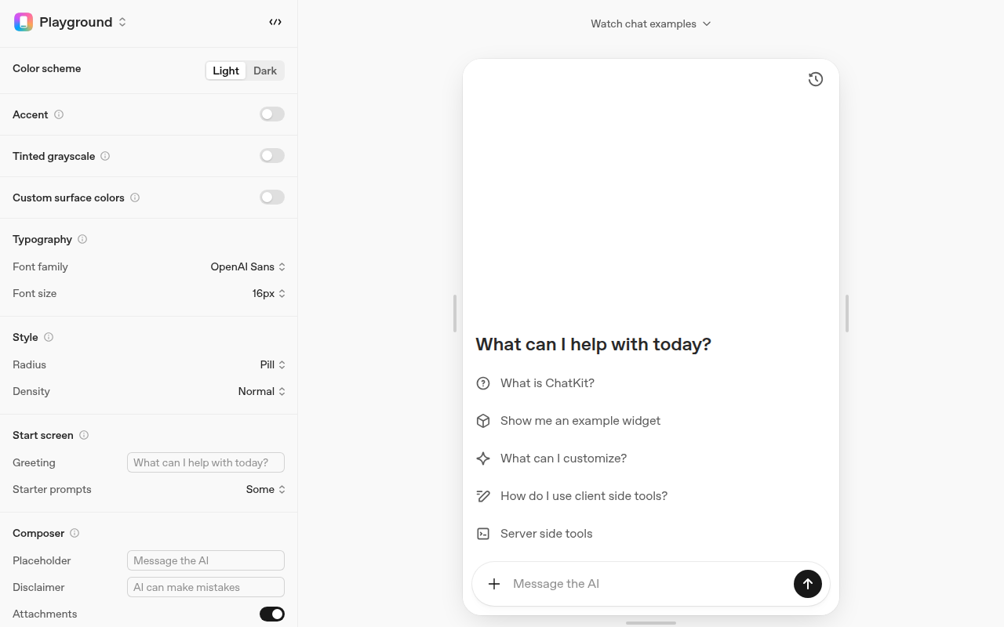Image resolution: width=1004 pixels, height=627 pixels.
Task: Click the plus attachment icon in composer
Action: pos(494,584)
